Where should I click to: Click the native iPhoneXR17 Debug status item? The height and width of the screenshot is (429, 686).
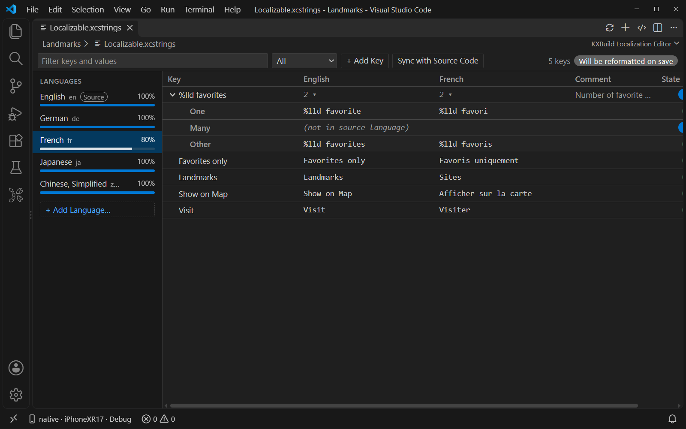coord(80,419)
